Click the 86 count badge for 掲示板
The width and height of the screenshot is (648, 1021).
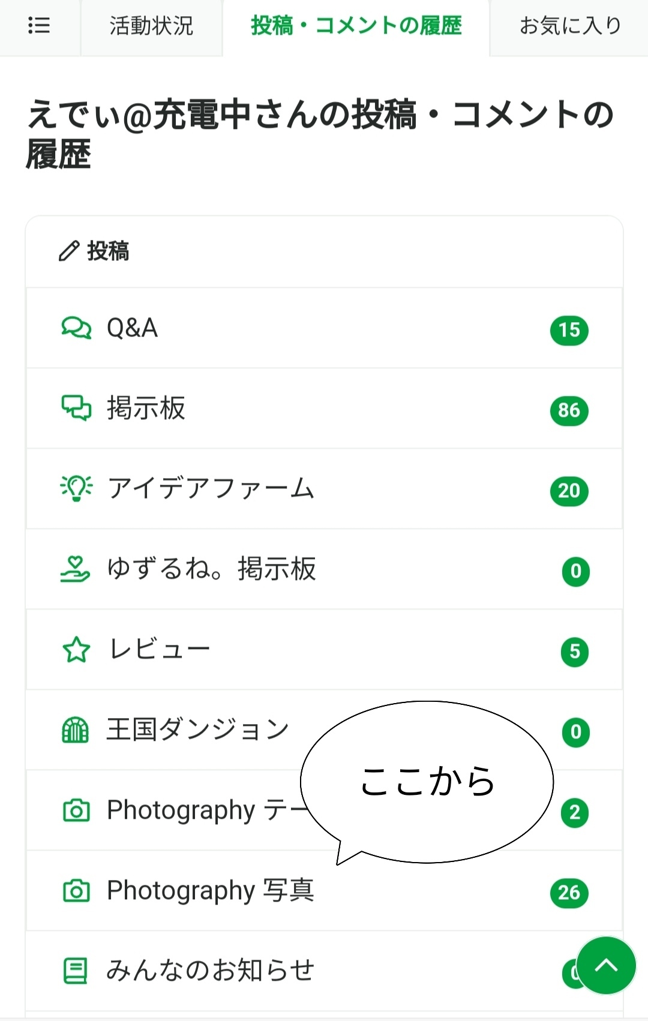pyautogui.click(x=569, y=411)
